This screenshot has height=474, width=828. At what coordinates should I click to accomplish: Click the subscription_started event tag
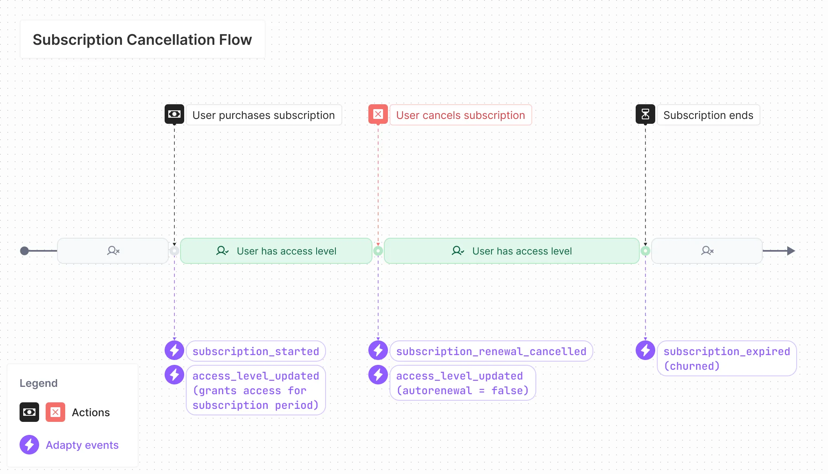point(255,351)
